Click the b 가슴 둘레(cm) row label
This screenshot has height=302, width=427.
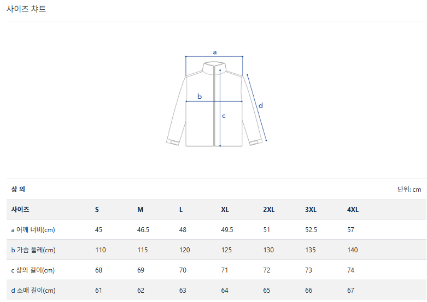click(x=33, y=250)
